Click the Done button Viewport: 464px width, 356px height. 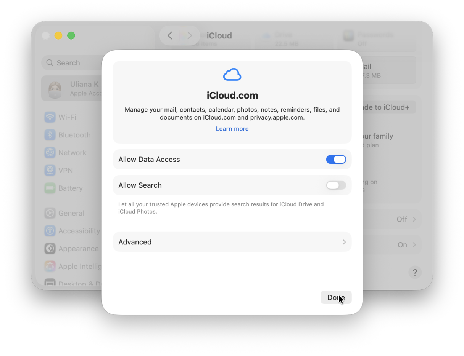click(336, 297)
